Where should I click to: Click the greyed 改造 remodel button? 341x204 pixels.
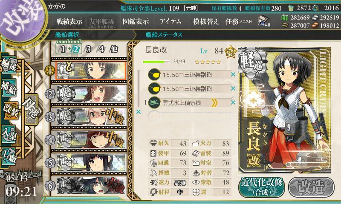tap(312, 187)
